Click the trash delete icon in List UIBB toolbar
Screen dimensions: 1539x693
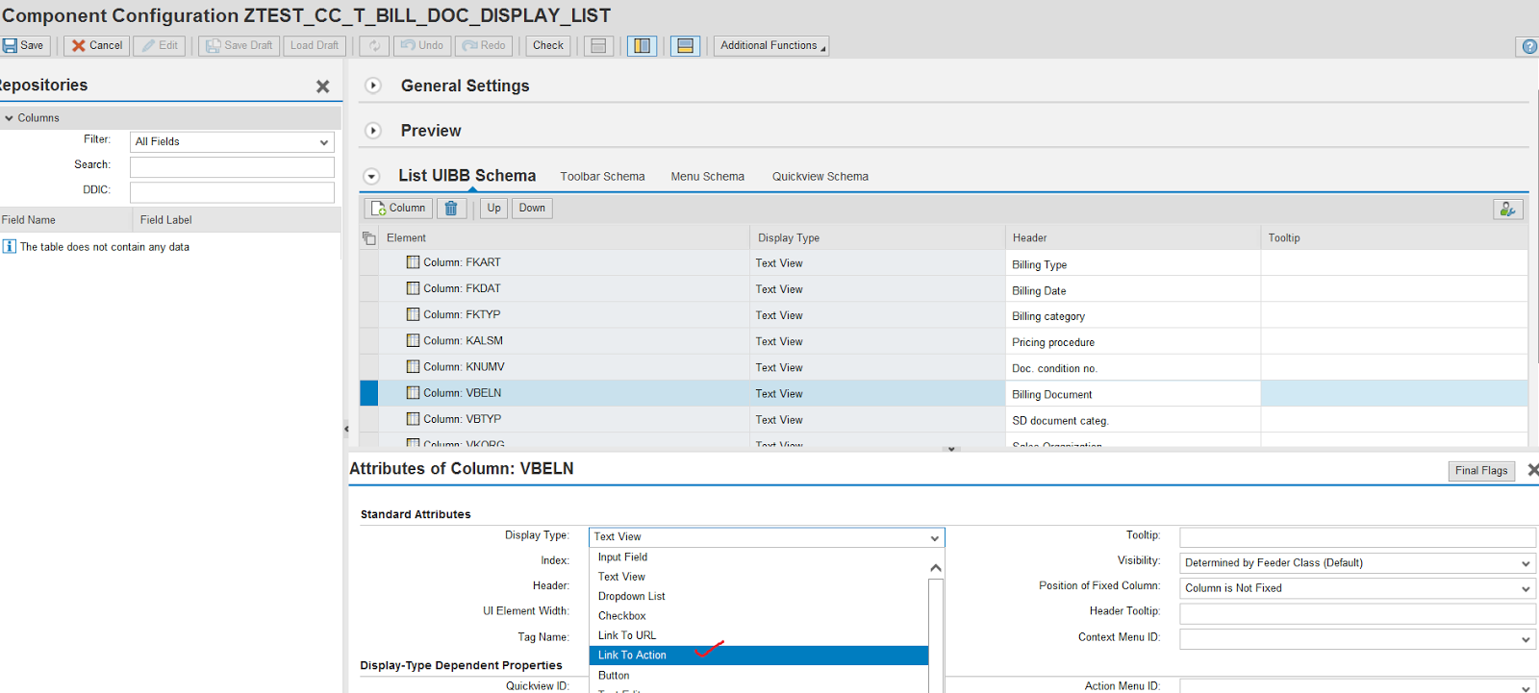tap(451, 209)
